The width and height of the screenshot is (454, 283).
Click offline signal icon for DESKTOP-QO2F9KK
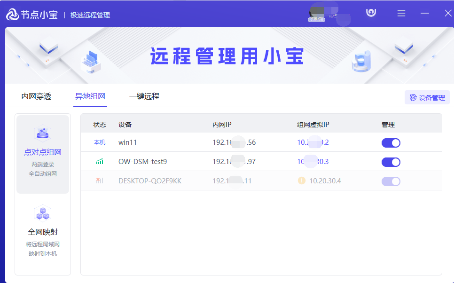[100, 181]
